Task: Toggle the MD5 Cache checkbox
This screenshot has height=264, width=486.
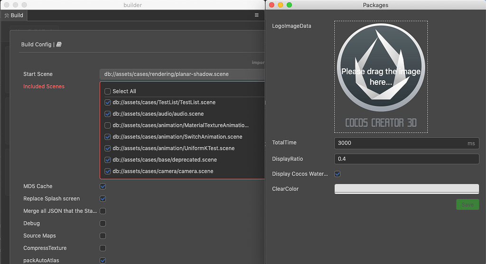Action: click(103, 186)
